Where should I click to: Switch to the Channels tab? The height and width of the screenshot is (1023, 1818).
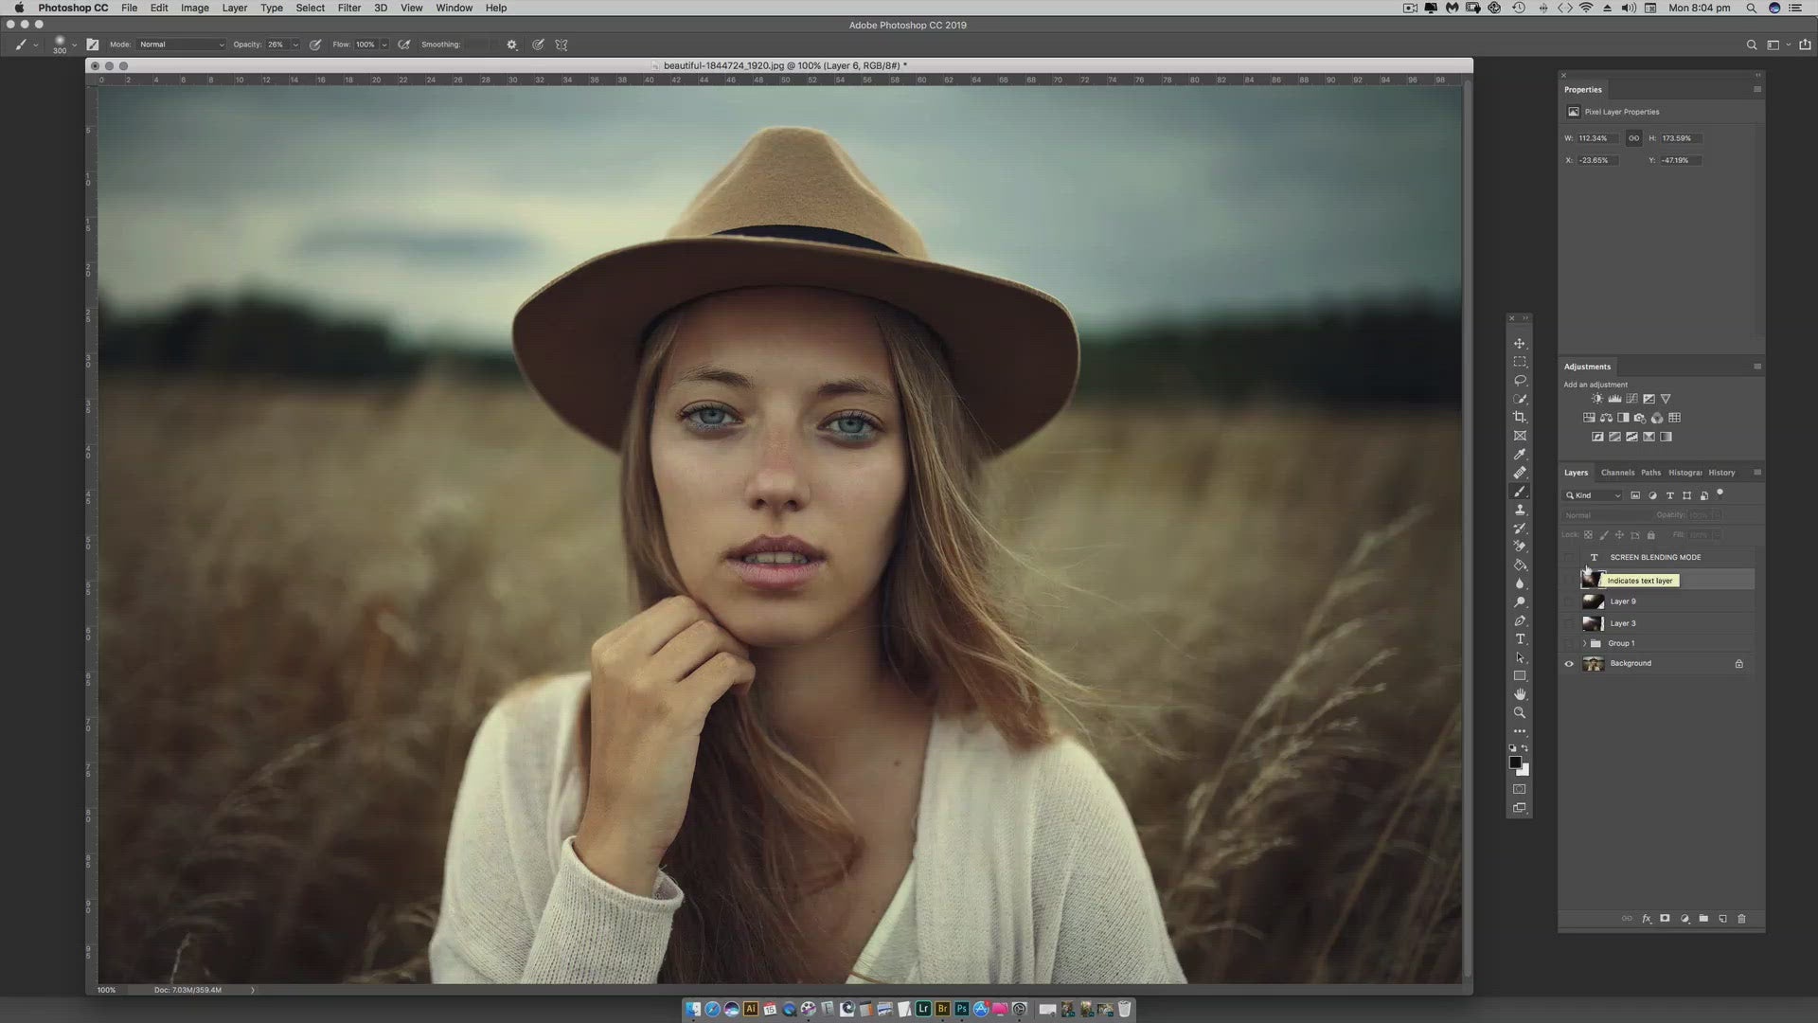[1617, 473]
